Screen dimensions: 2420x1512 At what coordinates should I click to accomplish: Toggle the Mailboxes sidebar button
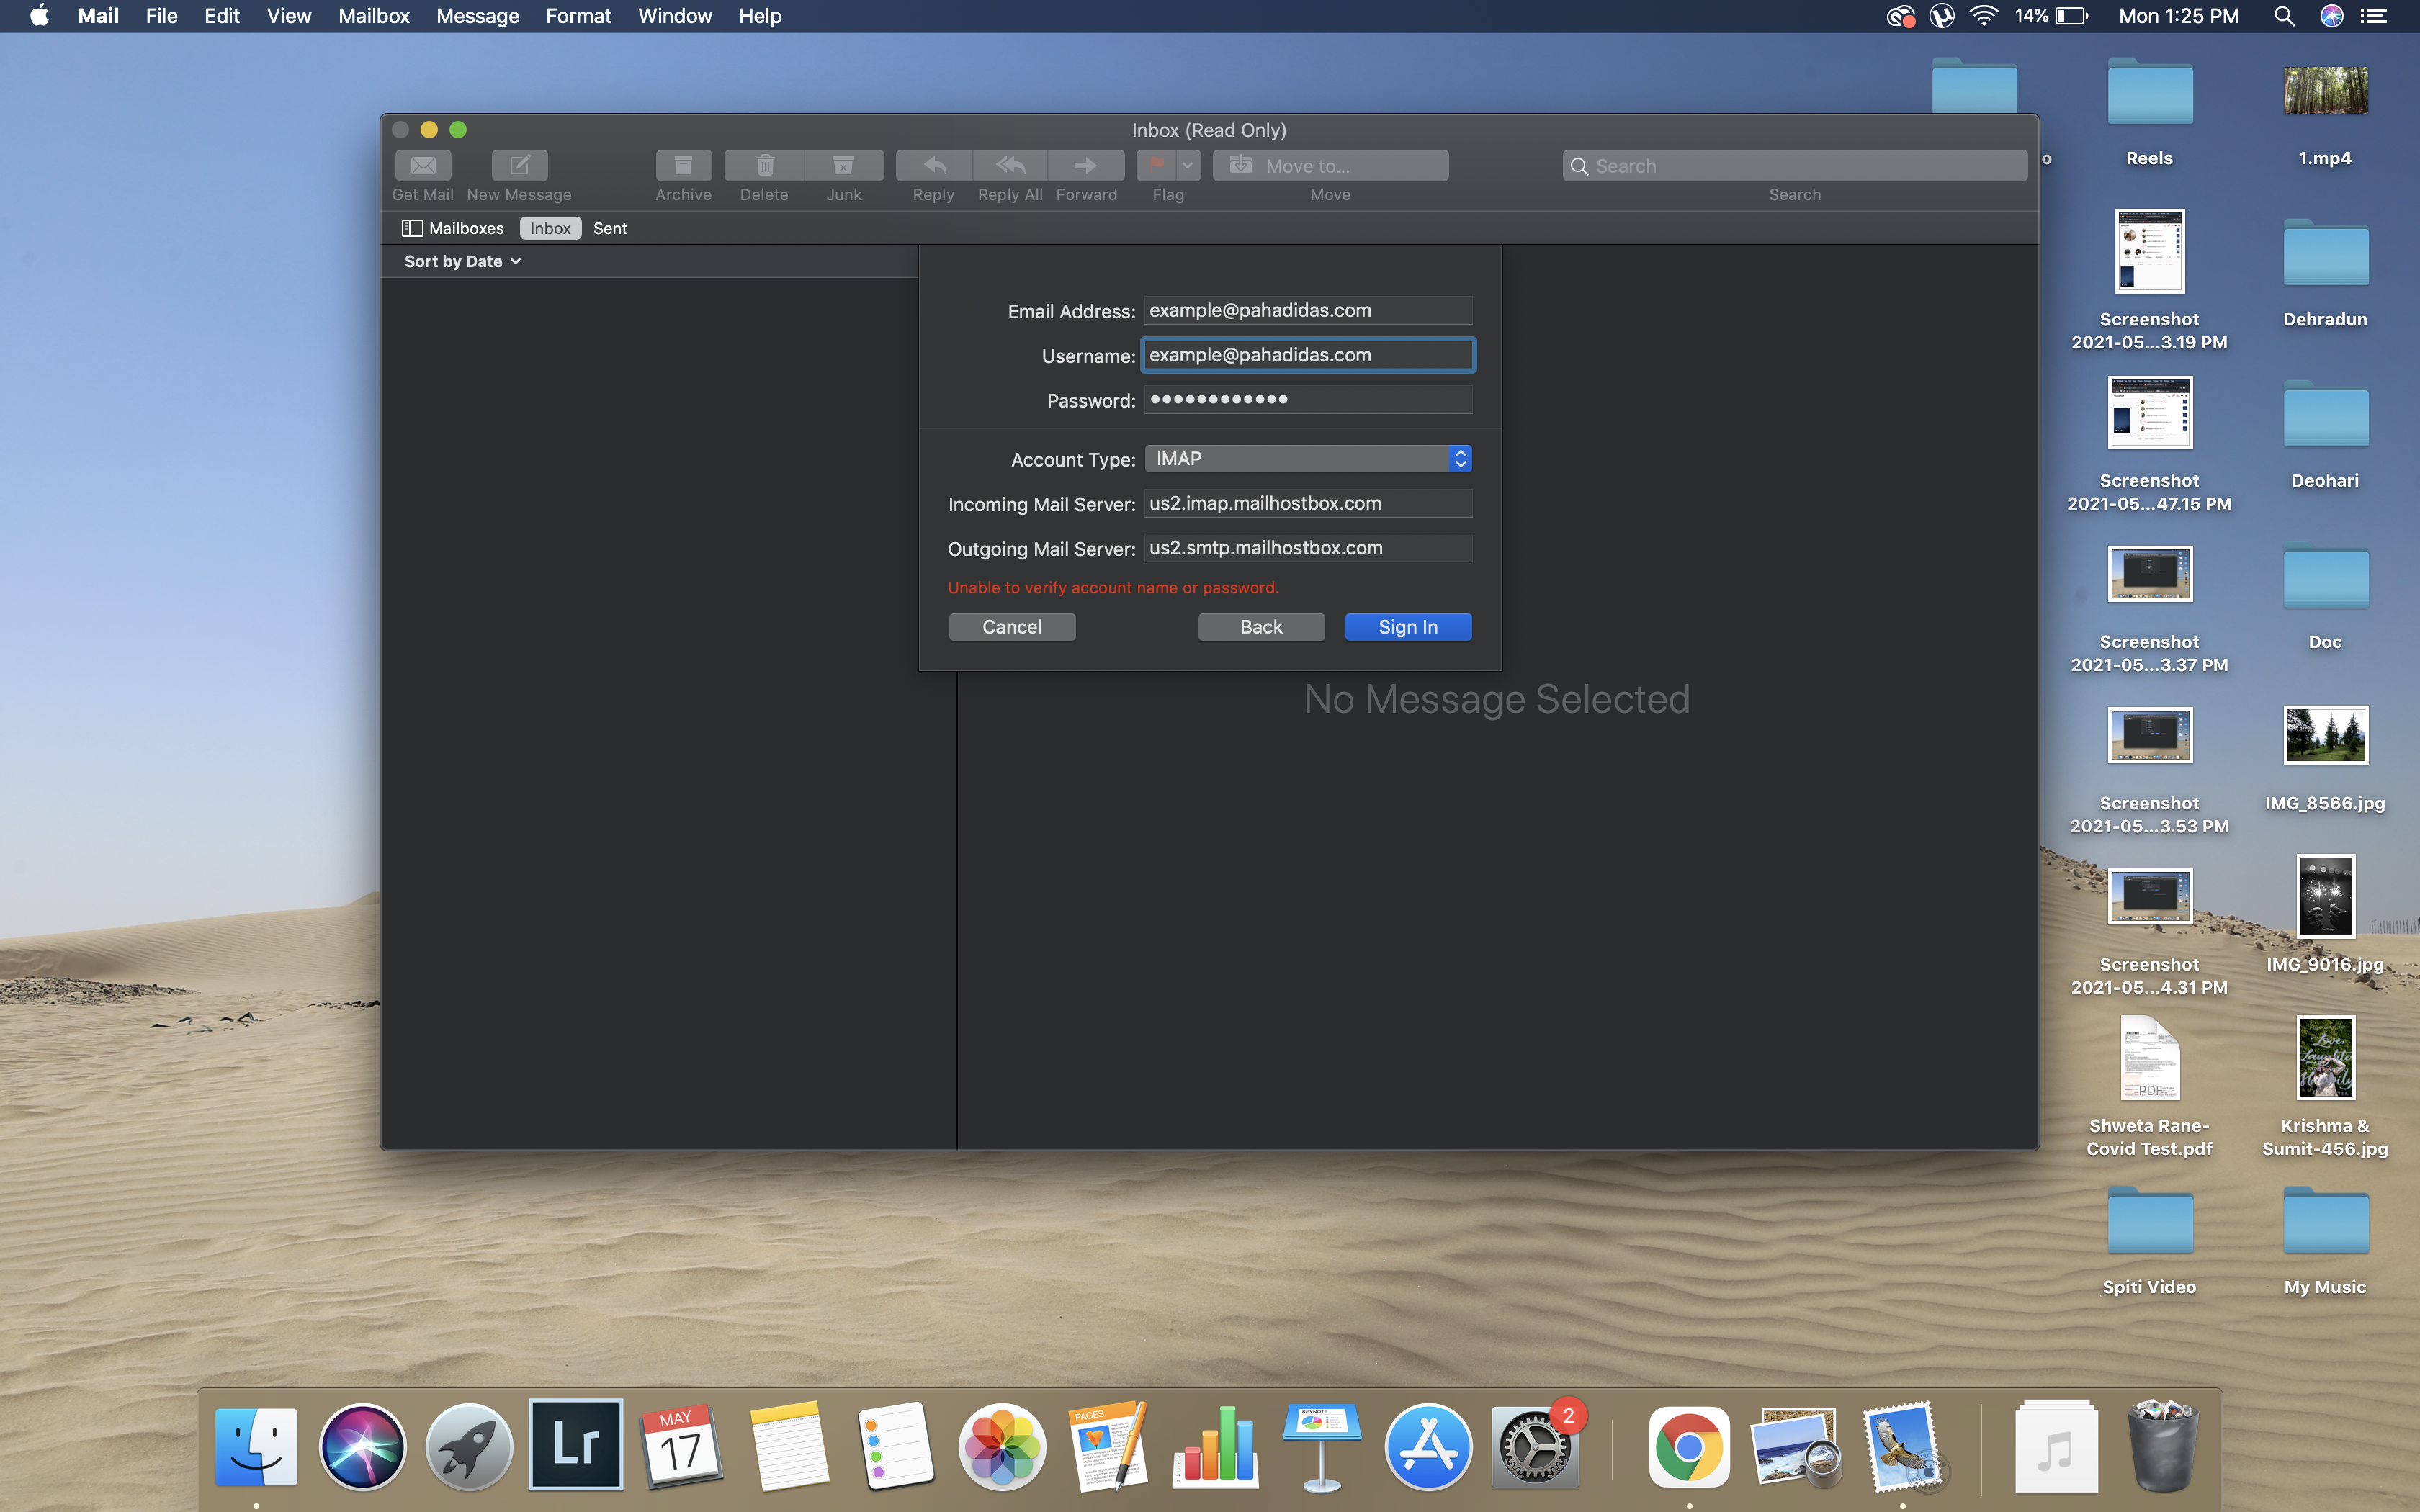[452, 228]
